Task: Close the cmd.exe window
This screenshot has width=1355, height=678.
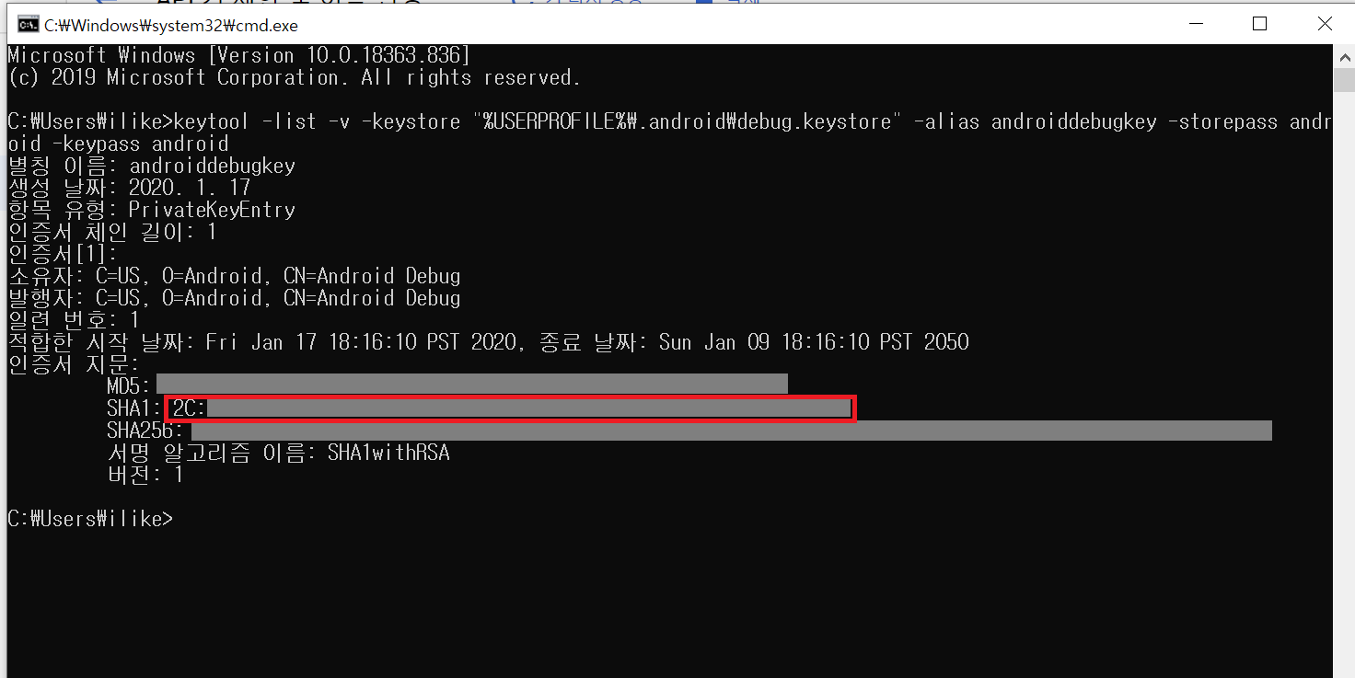Action: 1324,24
